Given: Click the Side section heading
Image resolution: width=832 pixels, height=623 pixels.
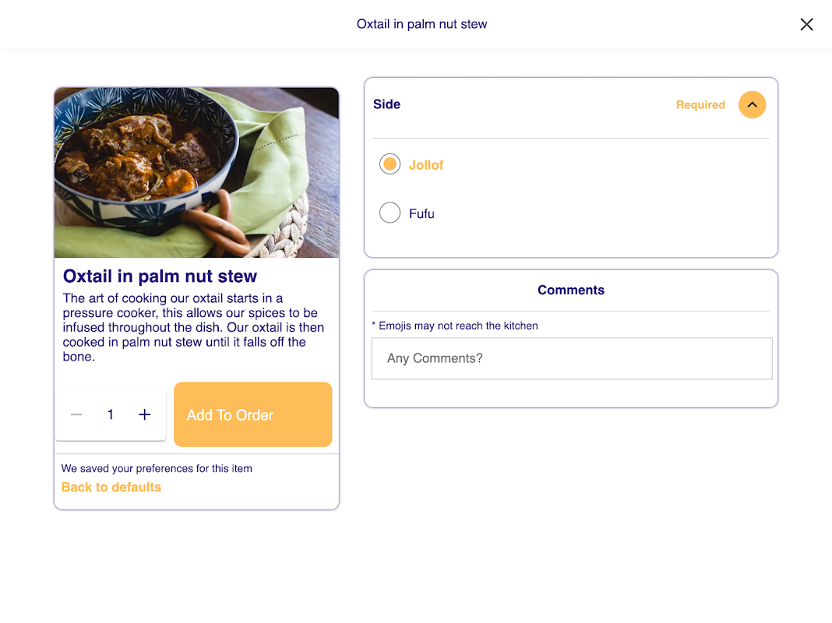Looking at the screenshot, I should [x=387, y=104].
